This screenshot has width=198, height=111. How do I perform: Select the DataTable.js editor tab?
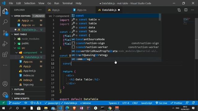click(x=109, y=10)
